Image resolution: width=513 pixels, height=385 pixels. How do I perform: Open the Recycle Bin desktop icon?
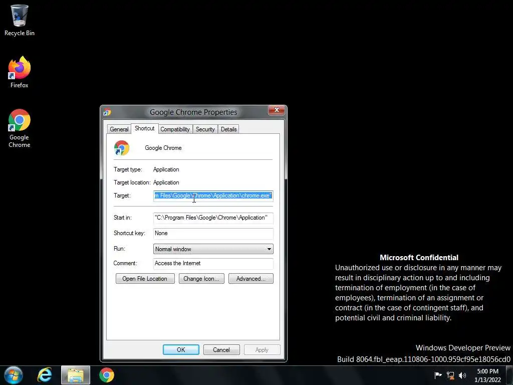click(20, 20)
